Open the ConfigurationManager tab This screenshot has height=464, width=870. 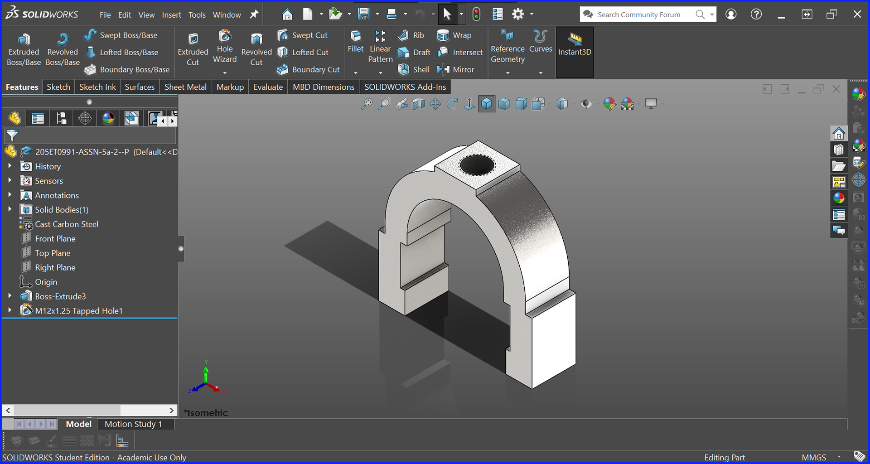coord(61,119)
